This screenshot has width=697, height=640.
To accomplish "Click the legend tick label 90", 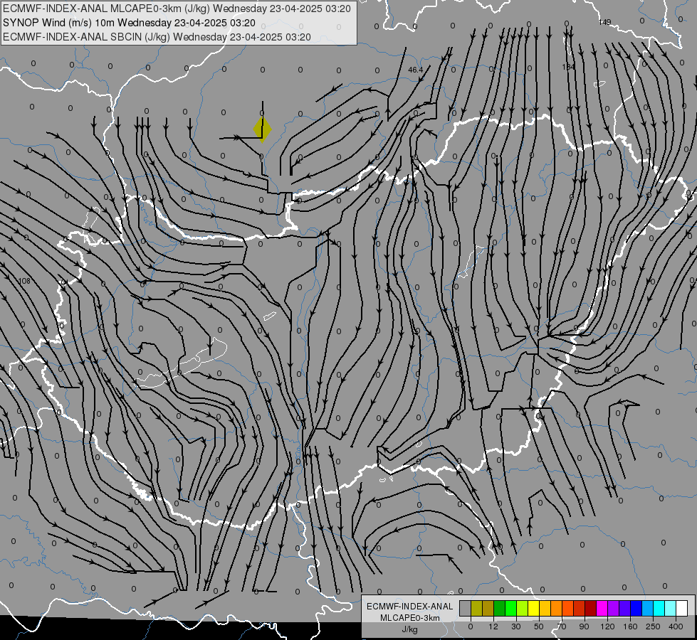I will (x=584, y=626).
